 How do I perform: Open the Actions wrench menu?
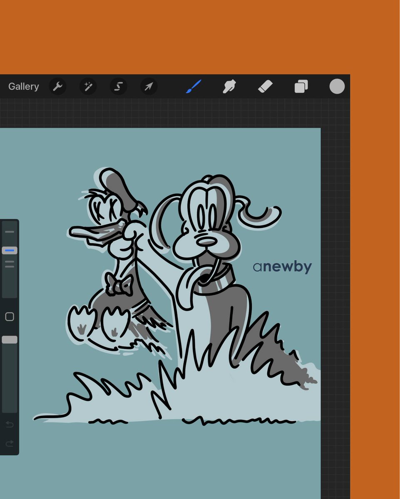(x=57, y=86)
